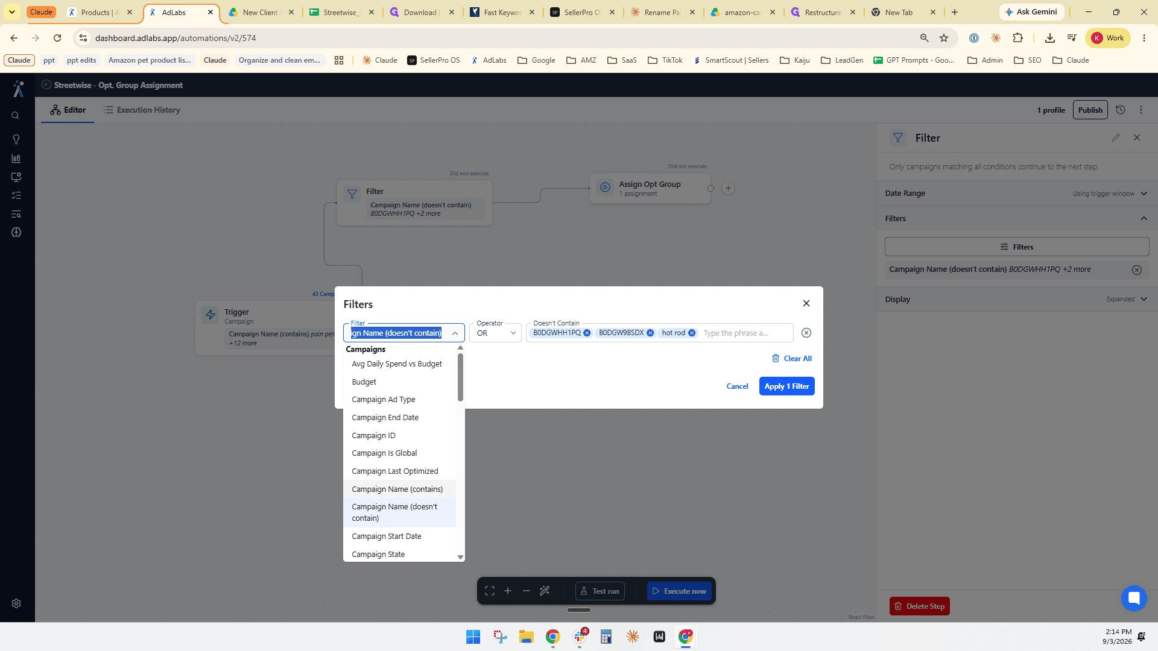This screenshot has width=1158, height=651.
Task: Click the AdLabs logo icon in sidebar
Action: point(18,89)
